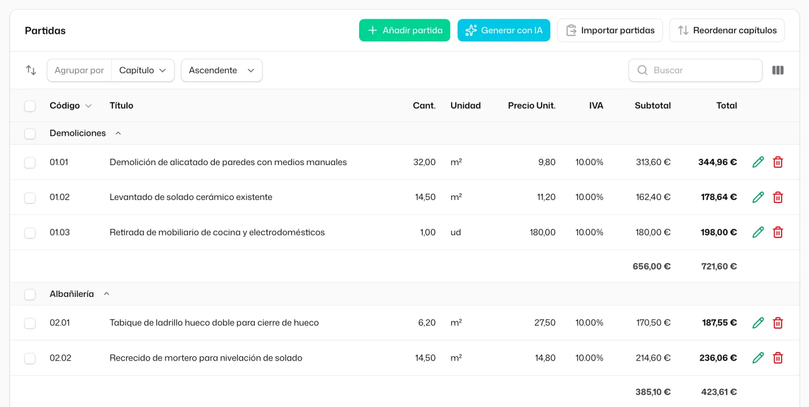Click the price 27,50 in row 02.01

point(545,323)
